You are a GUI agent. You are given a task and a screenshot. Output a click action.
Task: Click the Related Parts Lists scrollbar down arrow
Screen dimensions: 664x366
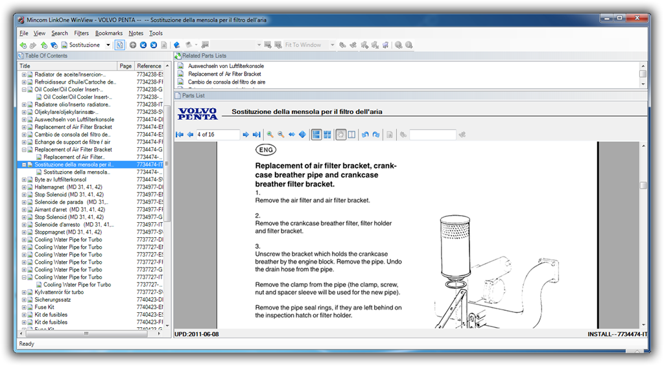click(643, 84)
